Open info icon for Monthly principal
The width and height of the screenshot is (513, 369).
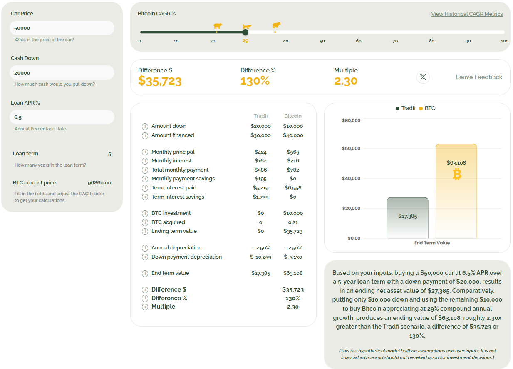coord(145,152)
